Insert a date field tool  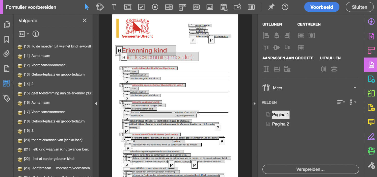pos(224,7)
